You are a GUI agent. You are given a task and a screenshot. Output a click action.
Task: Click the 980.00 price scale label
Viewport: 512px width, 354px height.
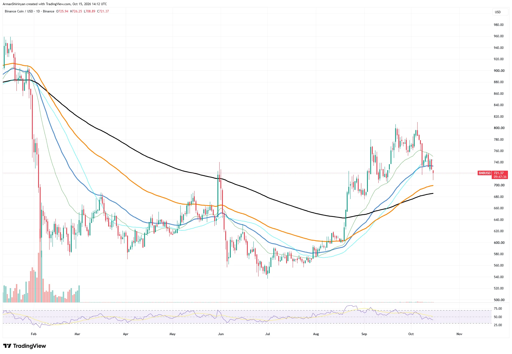point(499,25)
